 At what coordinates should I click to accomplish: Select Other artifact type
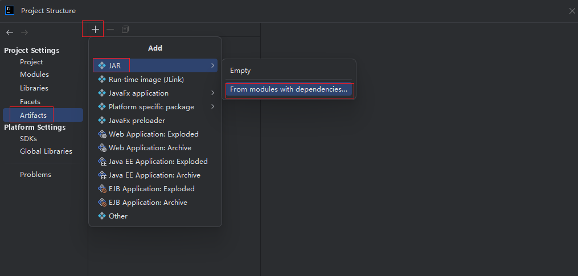click(155, 216)
